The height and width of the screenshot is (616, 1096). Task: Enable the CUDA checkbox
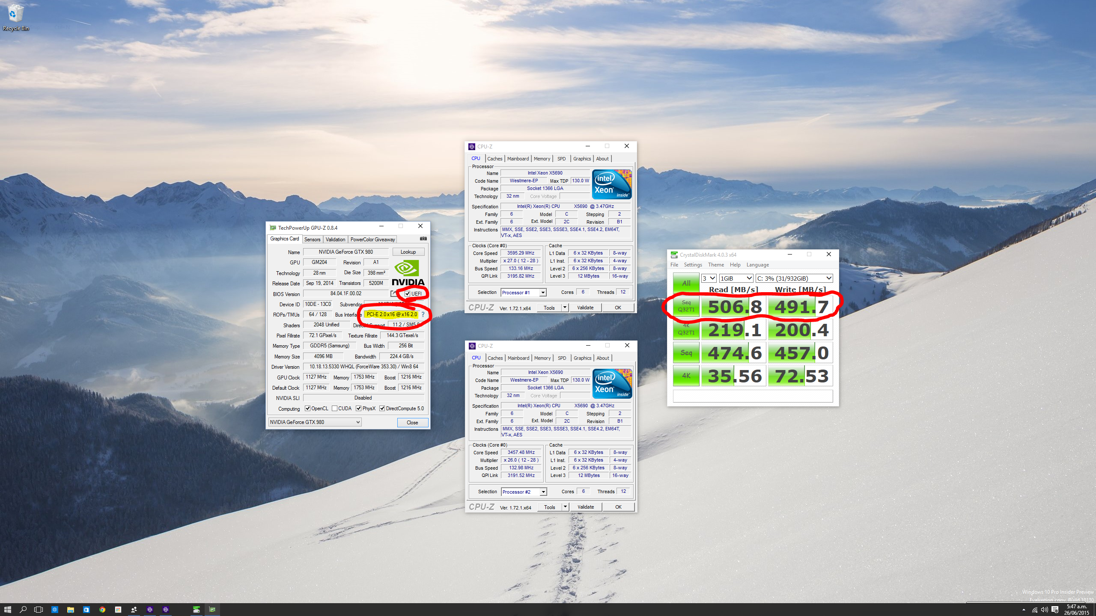[x=335, y=409]
